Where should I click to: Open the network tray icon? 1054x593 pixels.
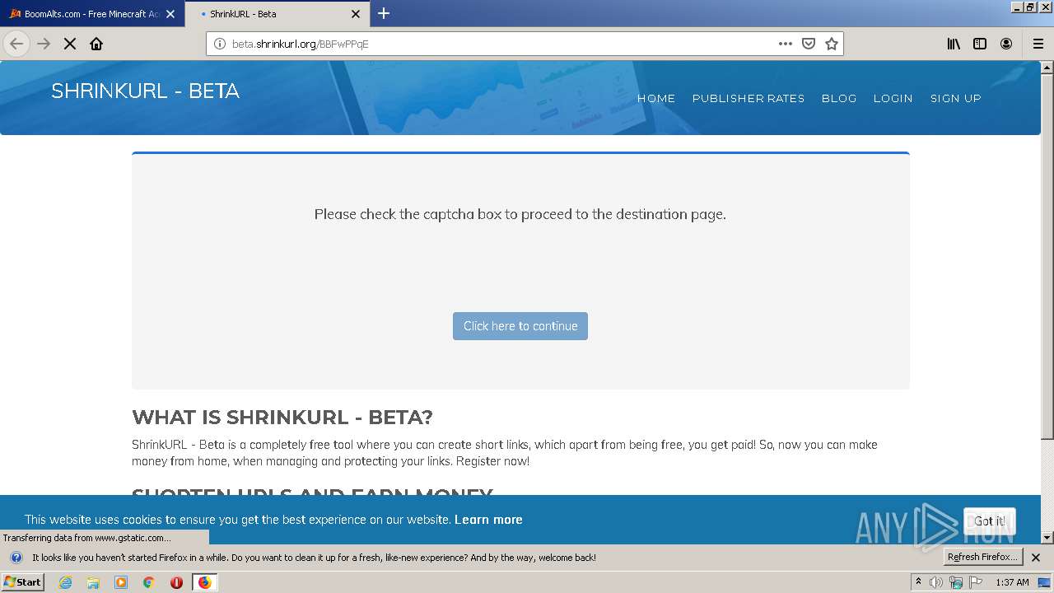[x=956, y=582]
